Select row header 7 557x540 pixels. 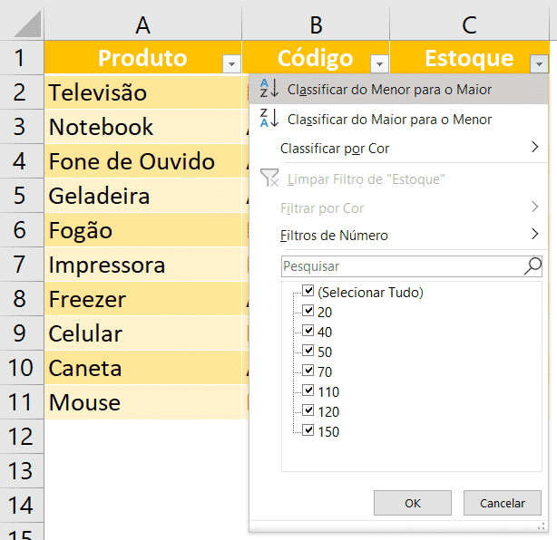(22, 265)
